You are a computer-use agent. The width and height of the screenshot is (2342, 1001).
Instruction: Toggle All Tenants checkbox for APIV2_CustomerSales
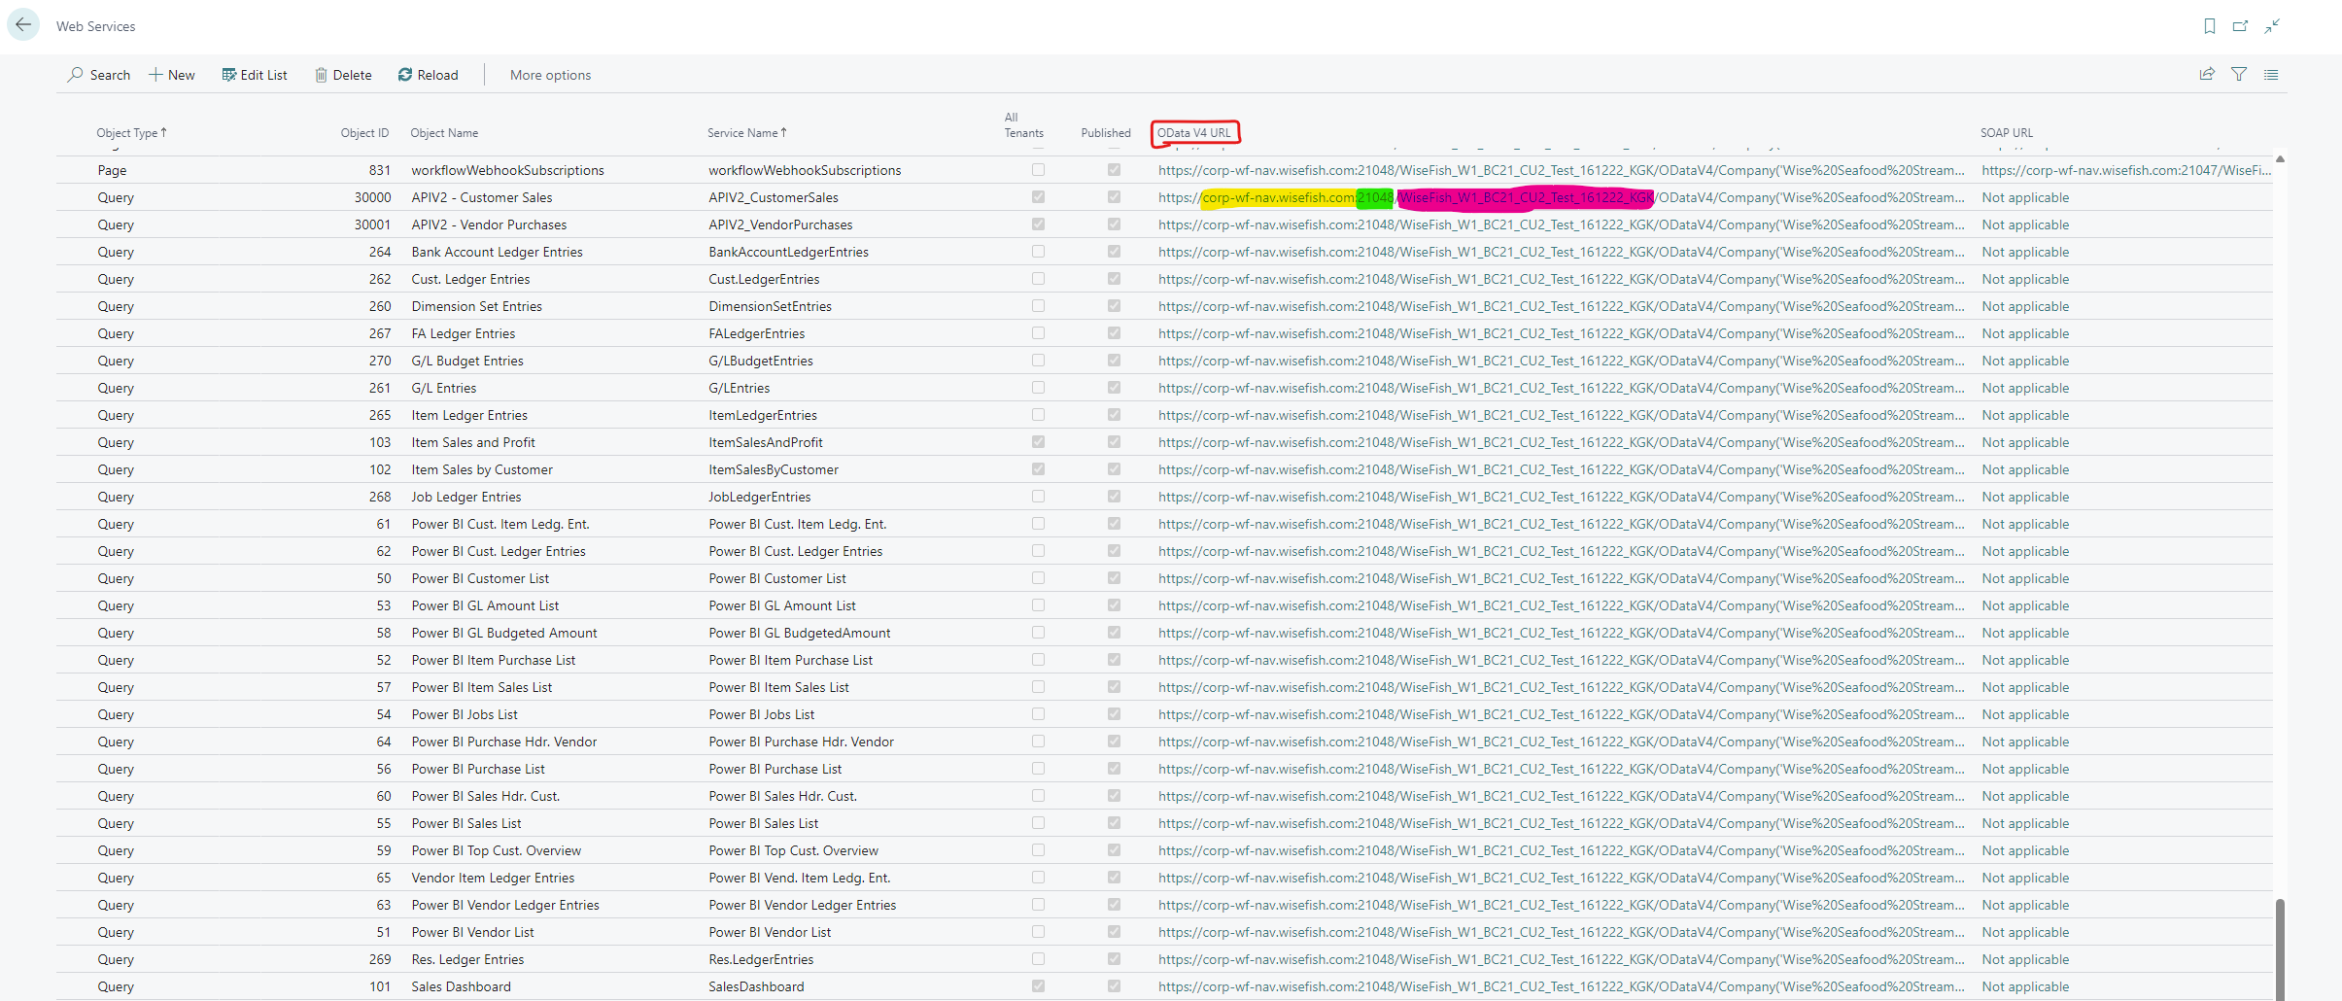point(1038,197)
